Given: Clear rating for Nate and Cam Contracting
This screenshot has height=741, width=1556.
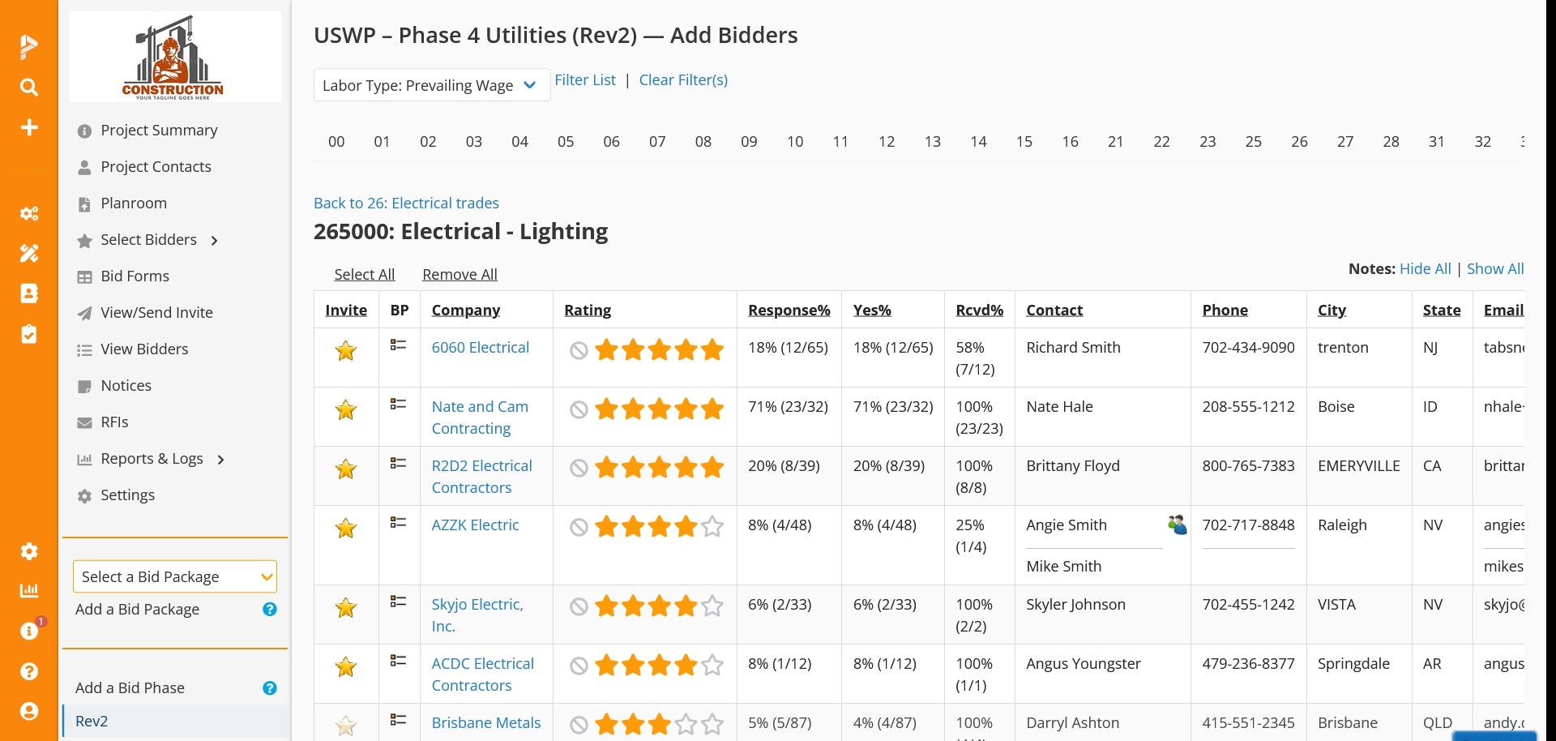Looking at the screenshot, I should (579, 409).
